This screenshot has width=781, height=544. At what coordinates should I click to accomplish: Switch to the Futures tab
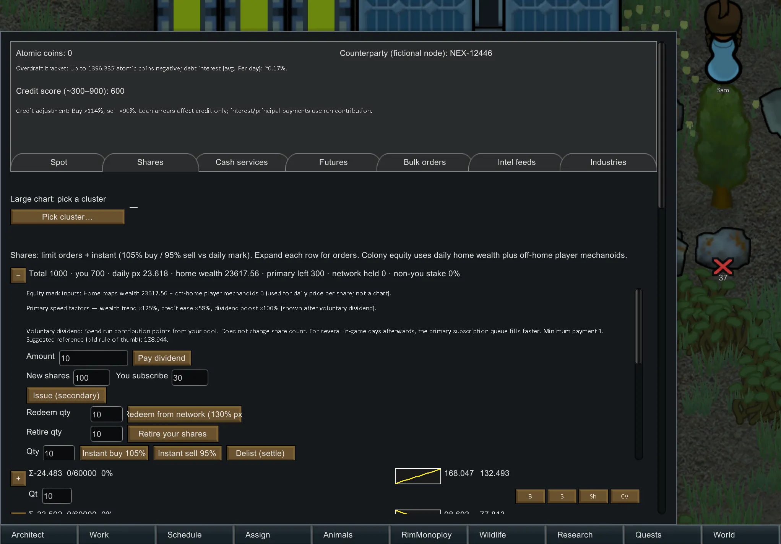[x=333, y=162]
